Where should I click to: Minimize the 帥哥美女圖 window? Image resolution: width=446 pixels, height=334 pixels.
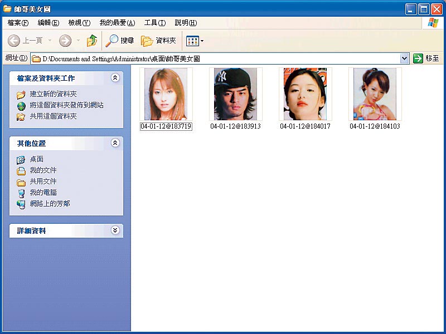[x=410, y=9]
